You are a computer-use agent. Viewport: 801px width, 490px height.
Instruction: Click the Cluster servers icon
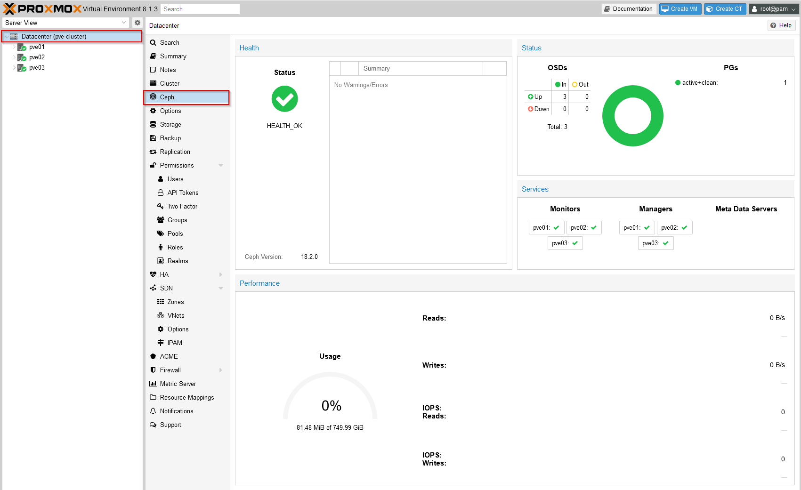click(153, 83)
